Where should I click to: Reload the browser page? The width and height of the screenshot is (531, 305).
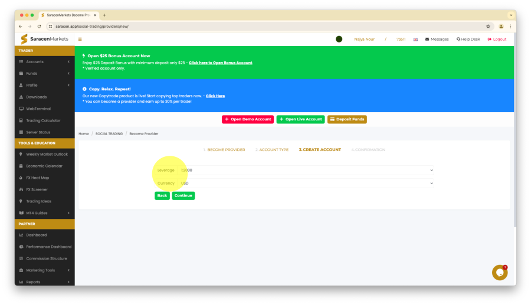tap(40, 27)
